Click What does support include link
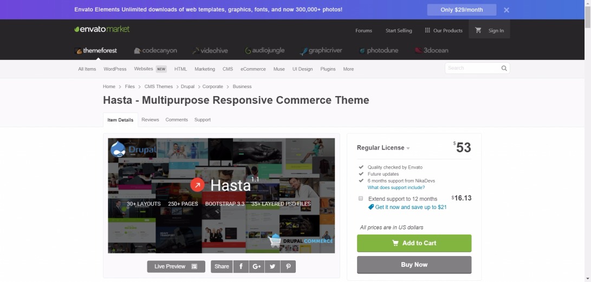Viewport: 591px width, 282px height. (396, 187)
